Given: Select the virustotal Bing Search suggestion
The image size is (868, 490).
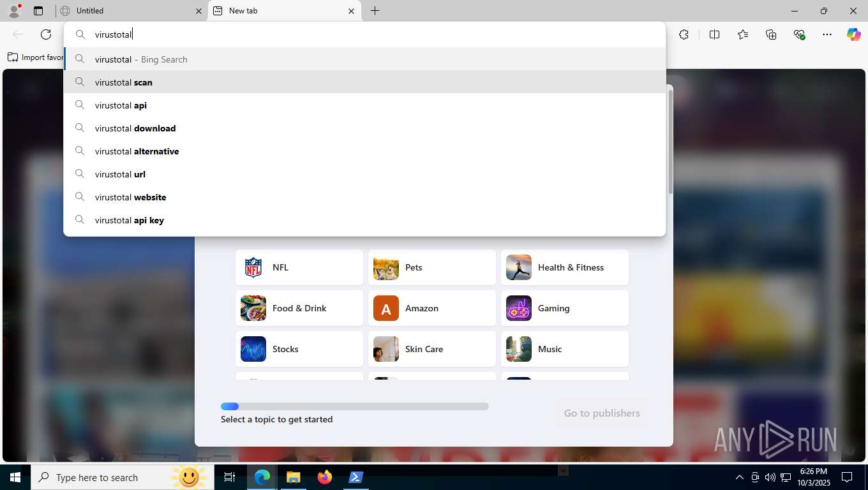Looking at the screenshot, I should tap(364, 59).
